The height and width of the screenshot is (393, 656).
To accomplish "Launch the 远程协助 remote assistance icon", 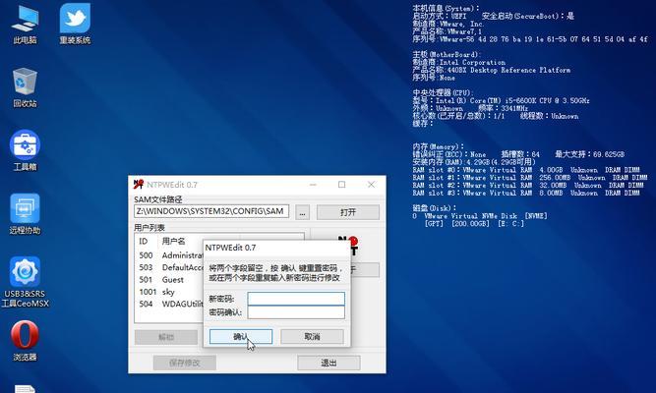I will (x=25, y=214).
